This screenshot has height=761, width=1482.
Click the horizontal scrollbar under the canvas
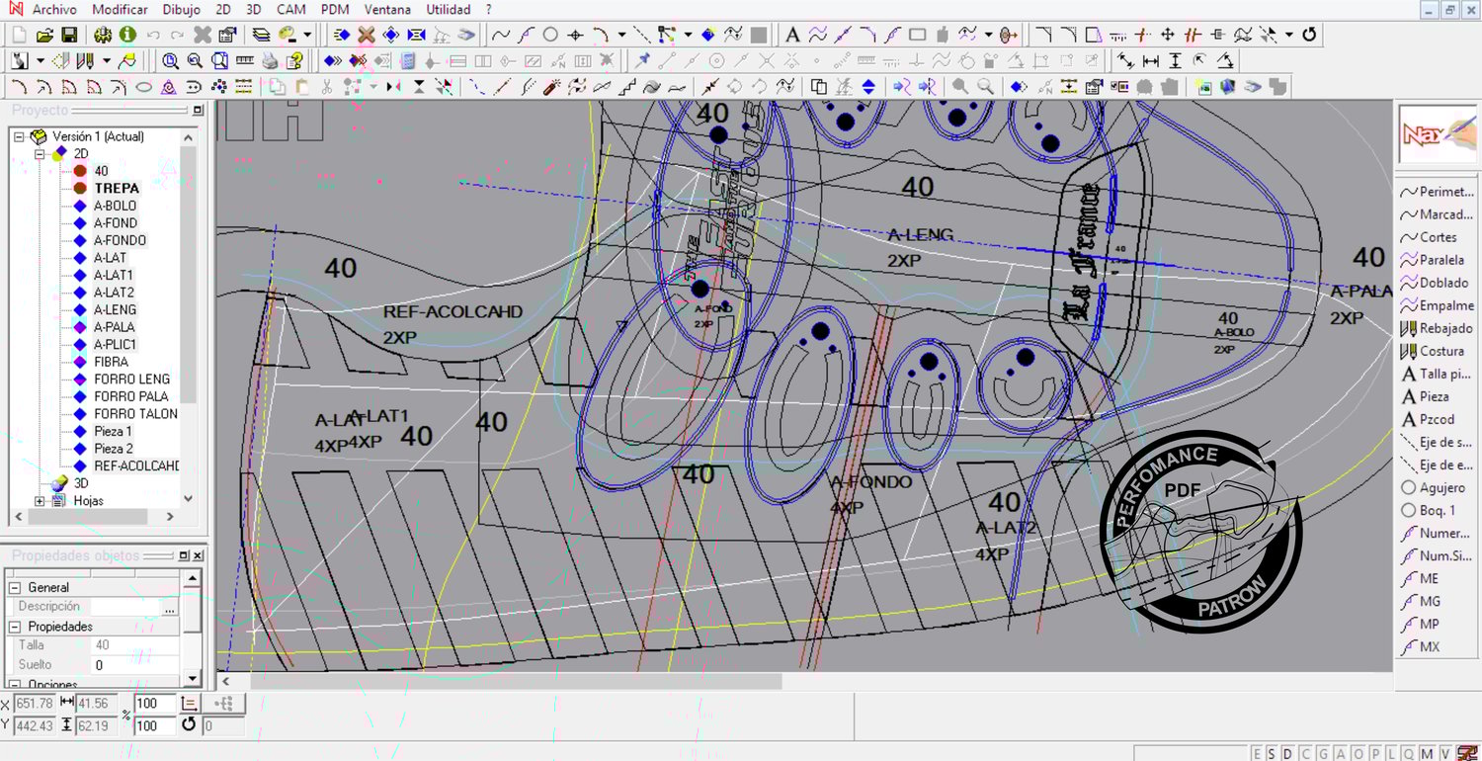(514, 681)
